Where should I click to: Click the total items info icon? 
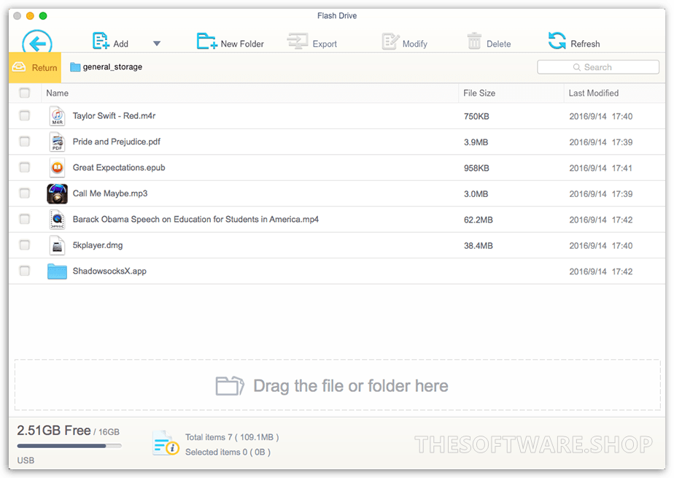[x=166, y=443]
